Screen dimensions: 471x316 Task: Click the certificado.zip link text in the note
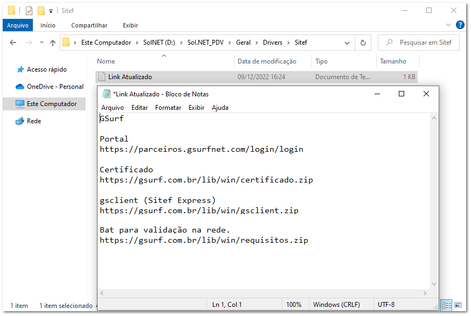point(206,180)
